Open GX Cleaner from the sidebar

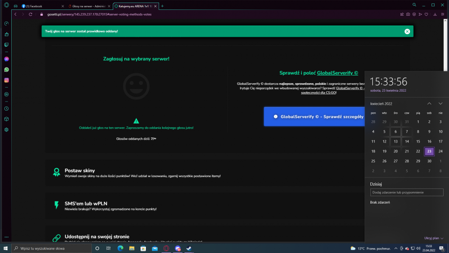[x=7, y=34]
